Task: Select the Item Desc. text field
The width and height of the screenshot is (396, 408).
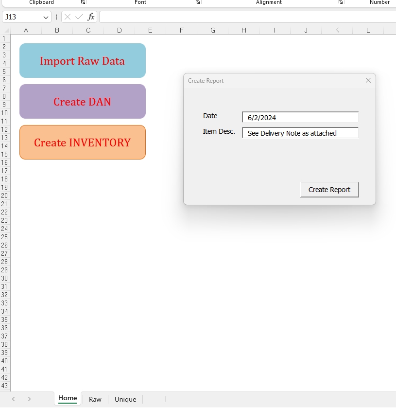Action: [300, 132]
